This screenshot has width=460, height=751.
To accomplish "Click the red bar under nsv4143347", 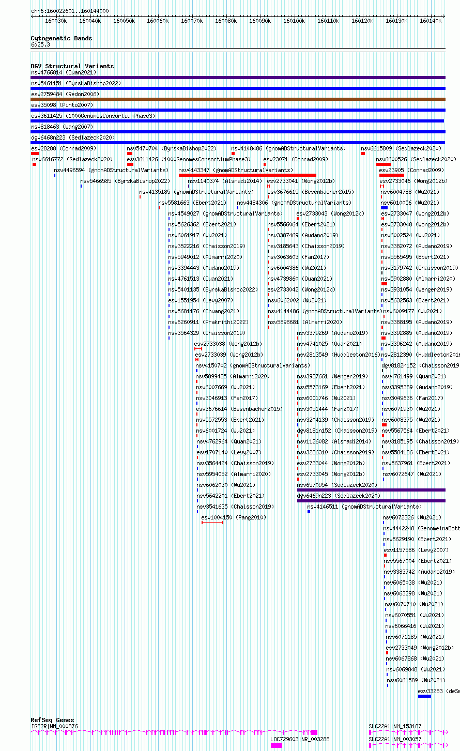I will coord(248,175).
